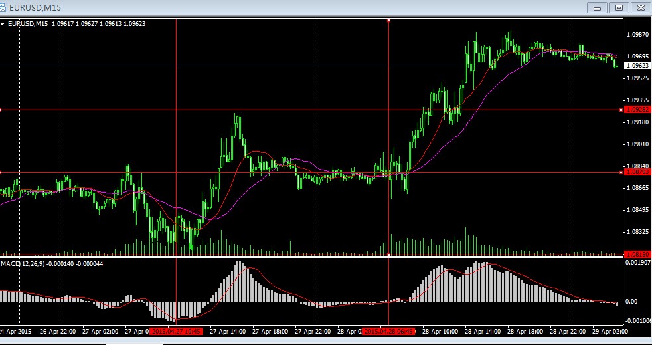Click the right-end handle of the 1.09282 line
The width and height of the screenshot is (652, 345).
click(621, 110)
